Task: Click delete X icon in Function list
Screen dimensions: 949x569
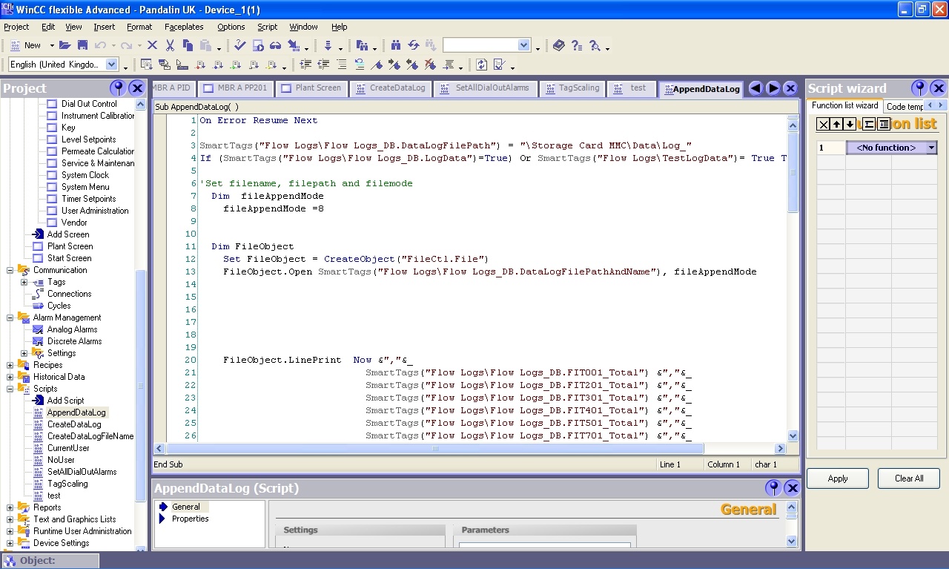Action: click(x=823, y=124)
